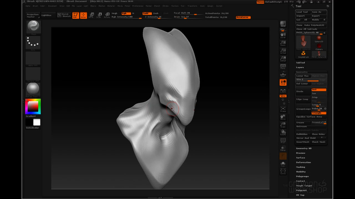Click Make PolyMesh3D button
This screenshot has width=355, height=199.
(x=315, y=25)
